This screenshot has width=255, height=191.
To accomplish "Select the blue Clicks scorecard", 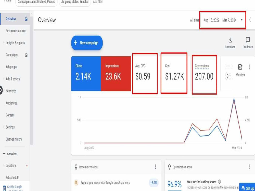I will [86, 73].
